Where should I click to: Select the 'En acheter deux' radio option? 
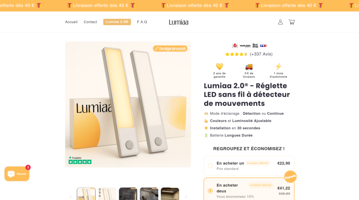click(x=210, y=191)
